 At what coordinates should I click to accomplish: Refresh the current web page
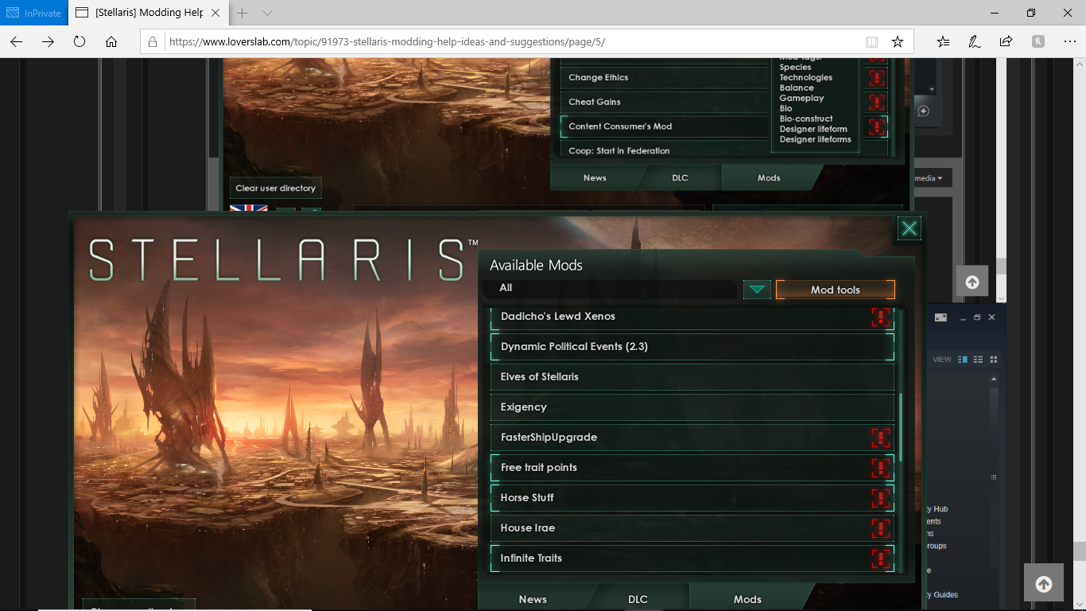coord(80,41)
